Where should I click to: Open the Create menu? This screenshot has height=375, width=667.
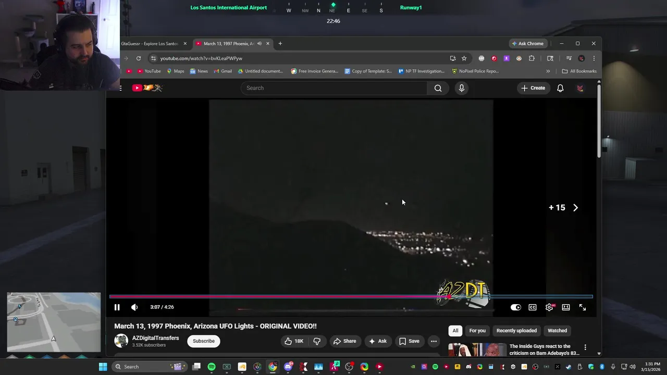pyautogui.click(x=533, y=88)
